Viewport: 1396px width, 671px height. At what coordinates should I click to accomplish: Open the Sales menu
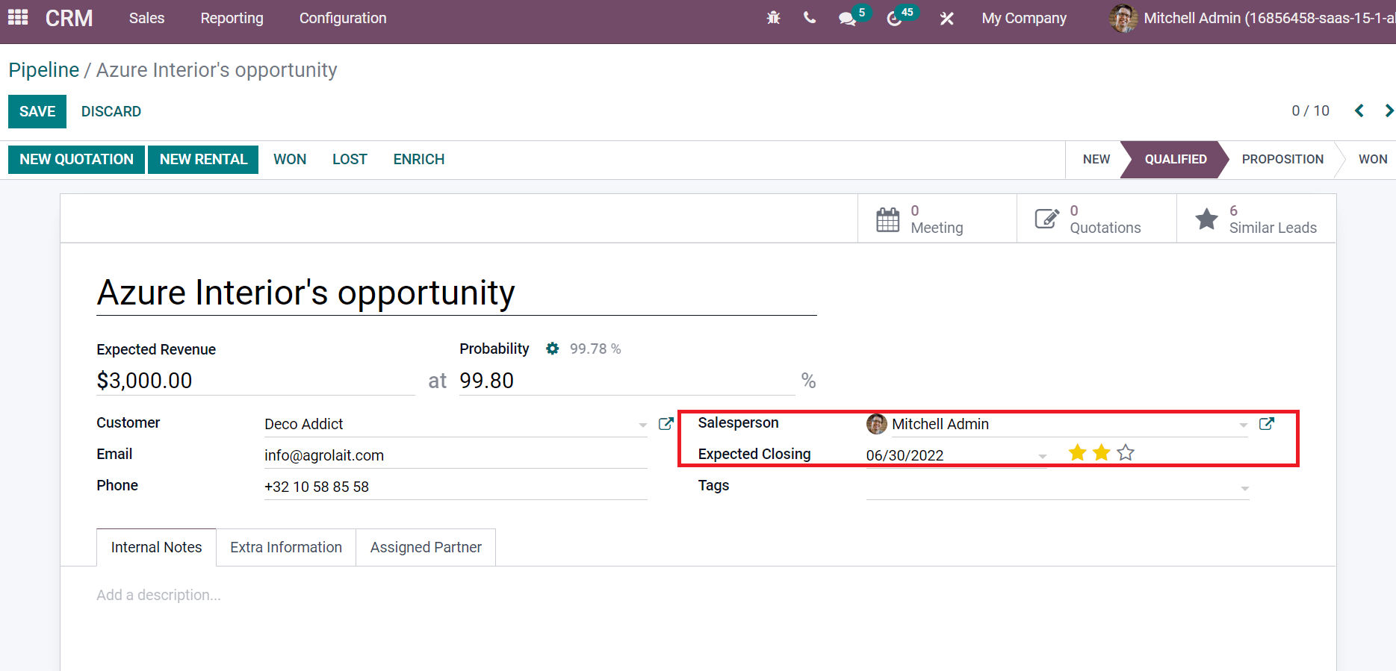pos(146,18)
